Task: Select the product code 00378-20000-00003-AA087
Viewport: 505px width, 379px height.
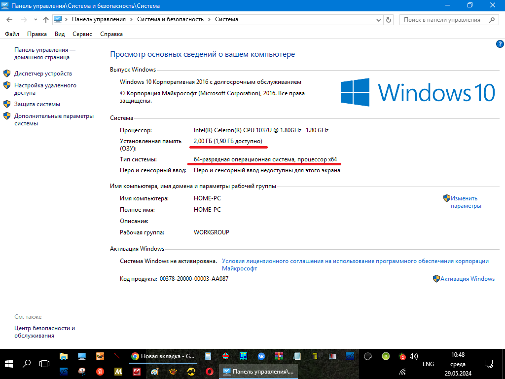Action: click(194, 279)
